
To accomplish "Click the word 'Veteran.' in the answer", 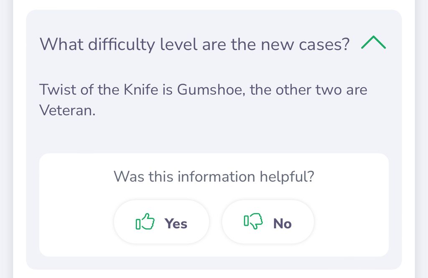I will tap(67, 110).
